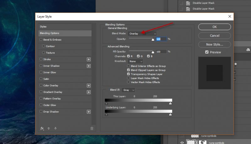
Task: Click the New Style... button
Action: 214,45
